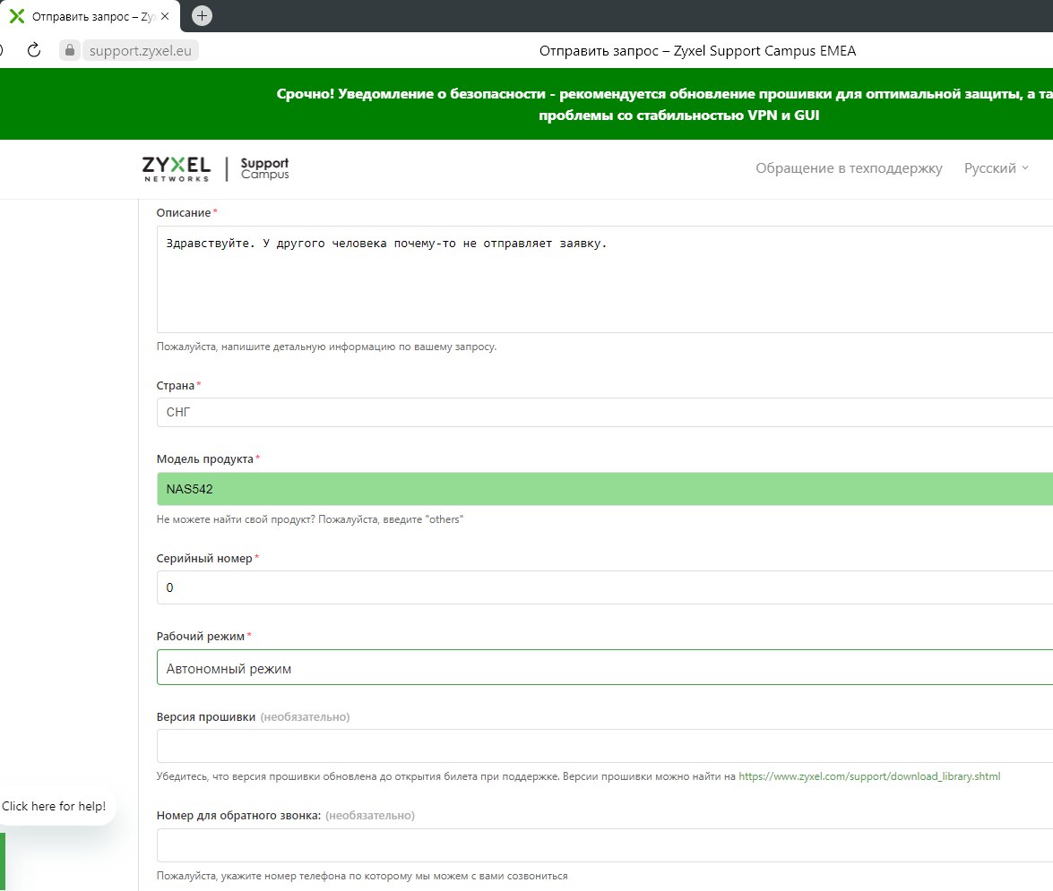Click hint 'Пожалуйста, укажите номер телефона'
The height and width of the screenshot is (891, 1053).
point(362,876)
